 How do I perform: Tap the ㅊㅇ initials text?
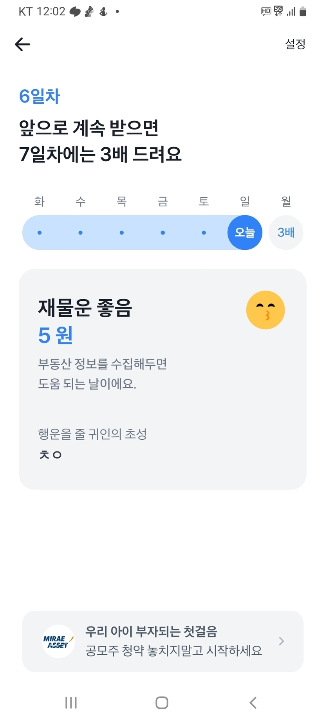click(x=51, y=455)
